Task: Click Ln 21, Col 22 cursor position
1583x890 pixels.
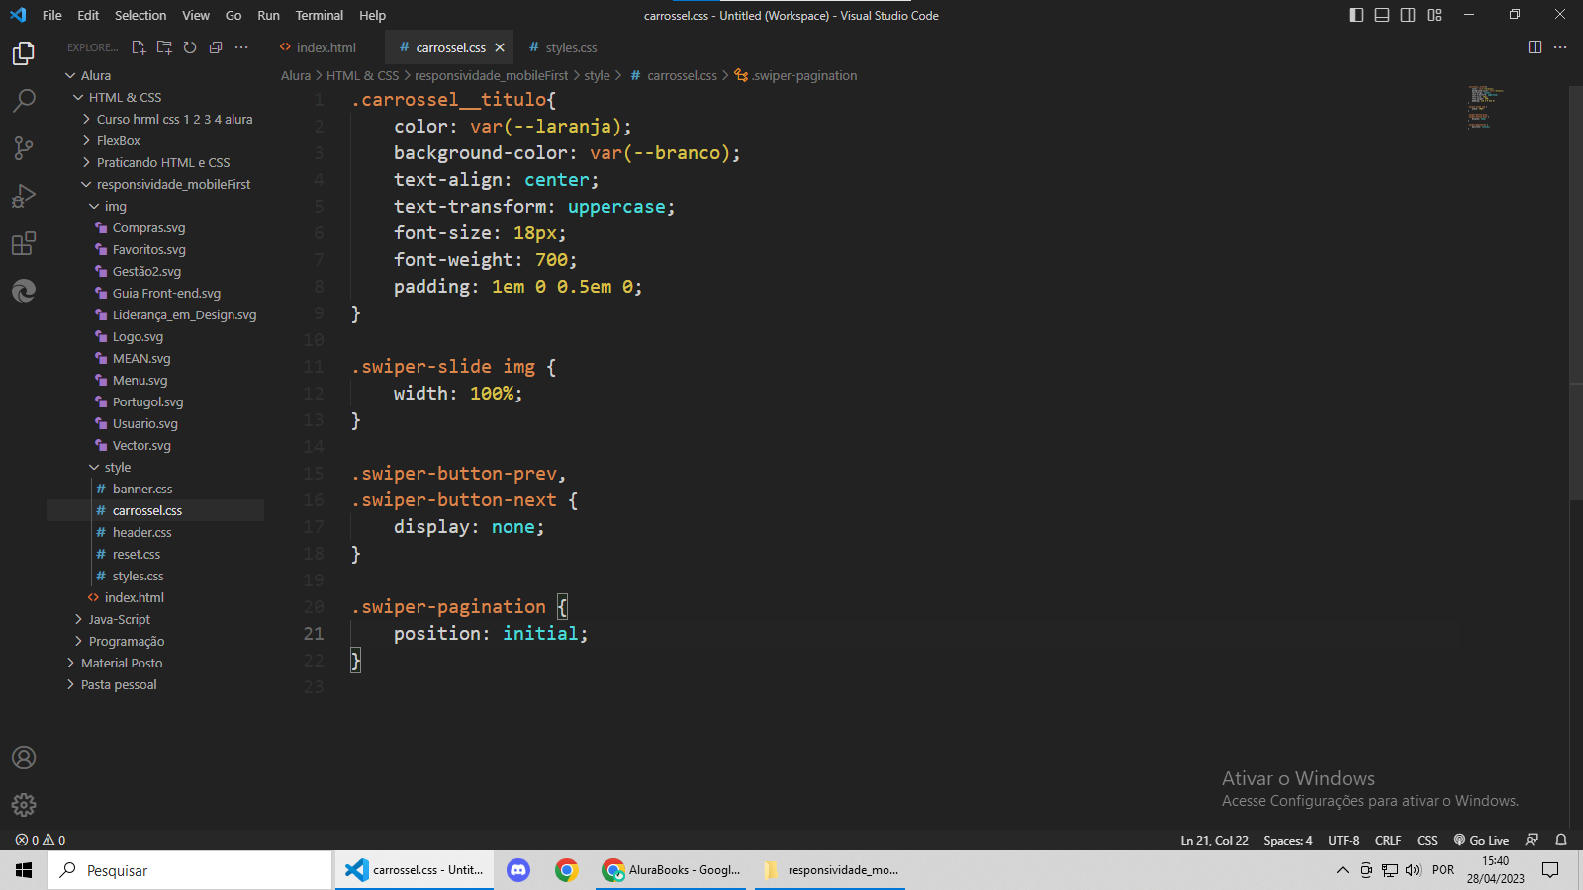Action: point(1214,840)
